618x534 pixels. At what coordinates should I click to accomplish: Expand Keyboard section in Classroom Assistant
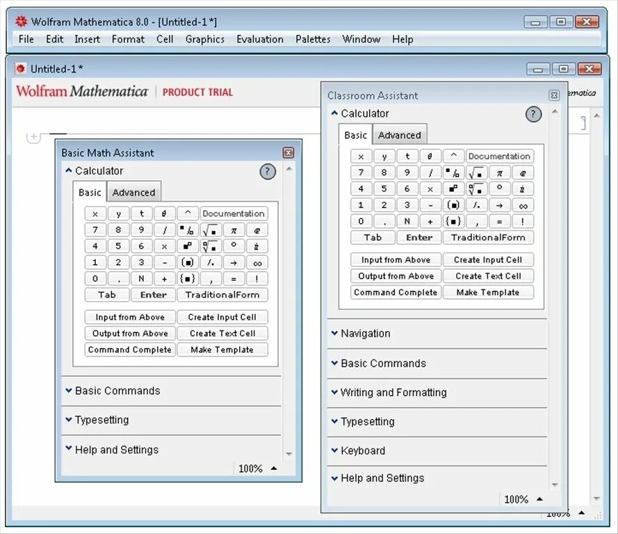334,451
